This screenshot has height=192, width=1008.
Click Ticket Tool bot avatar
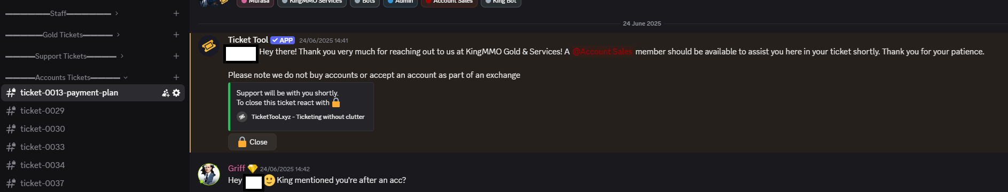209,46
